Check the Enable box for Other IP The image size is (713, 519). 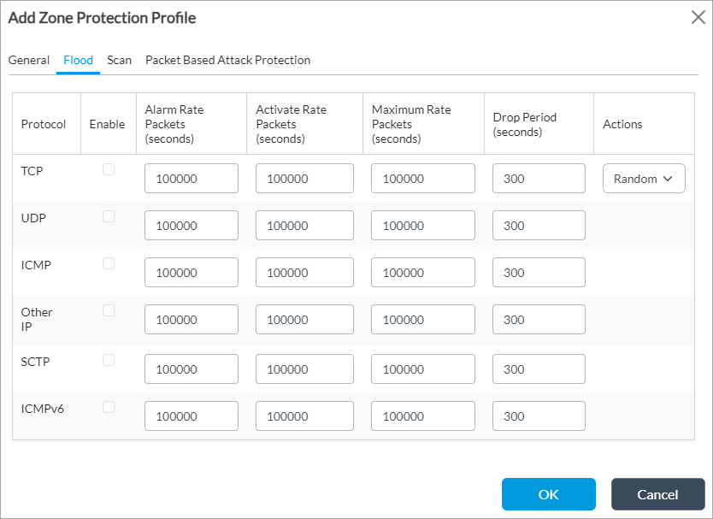(x=108, y=310)
